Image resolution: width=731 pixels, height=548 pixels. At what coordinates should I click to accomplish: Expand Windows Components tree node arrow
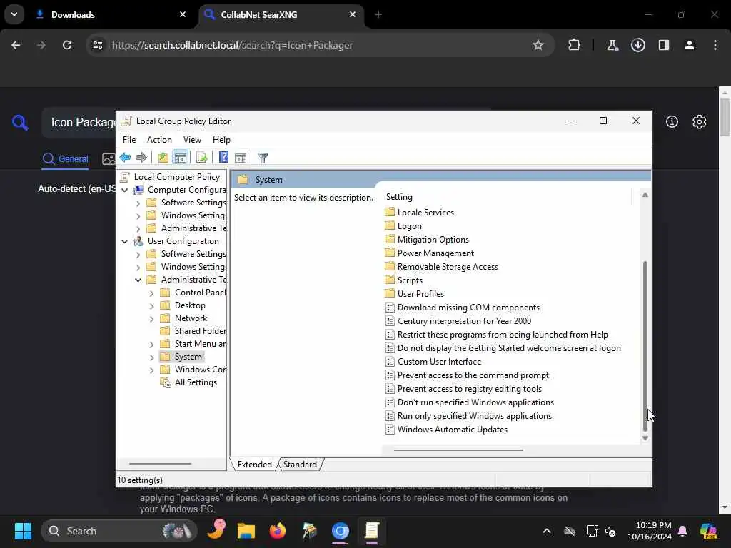151,370
